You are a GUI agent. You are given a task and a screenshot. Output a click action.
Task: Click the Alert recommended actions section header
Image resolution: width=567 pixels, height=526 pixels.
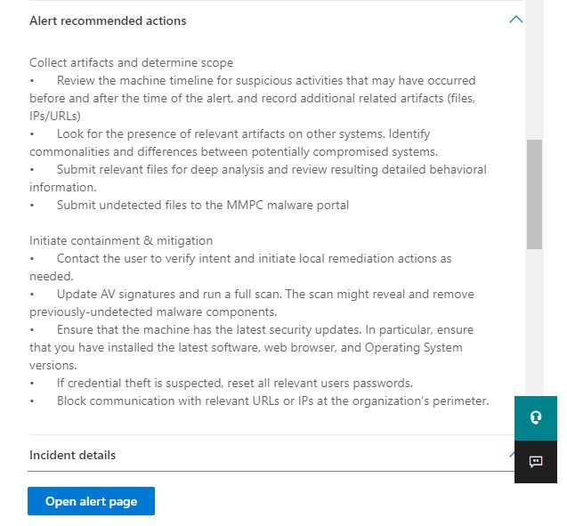click(x=108, y=20)
